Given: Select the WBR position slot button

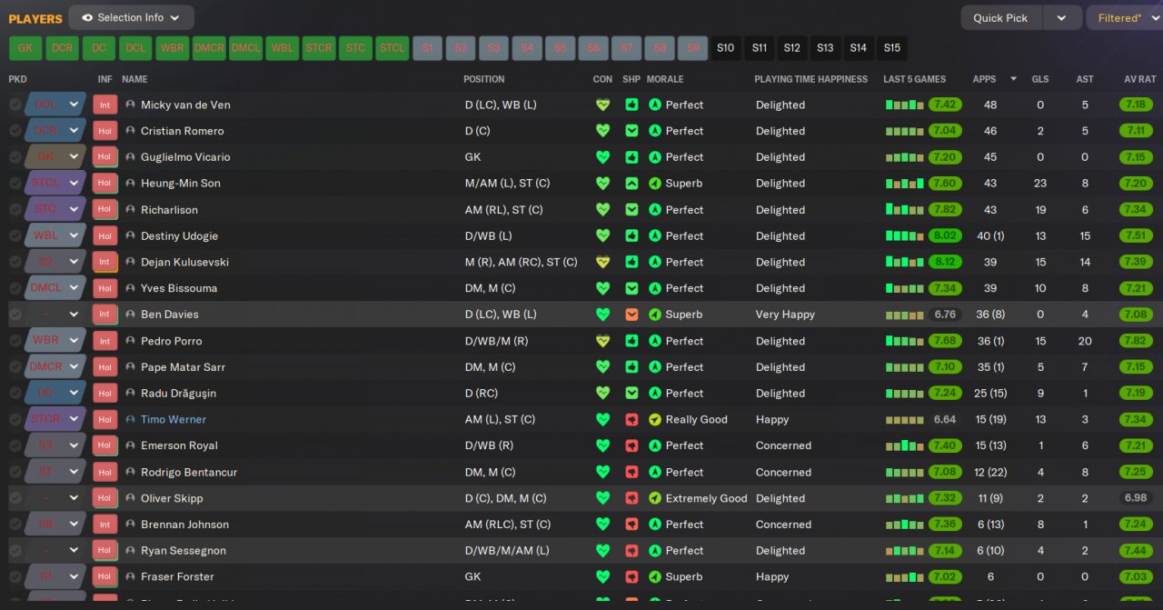Looking at the screenshot, I should [x=172, y=48].
